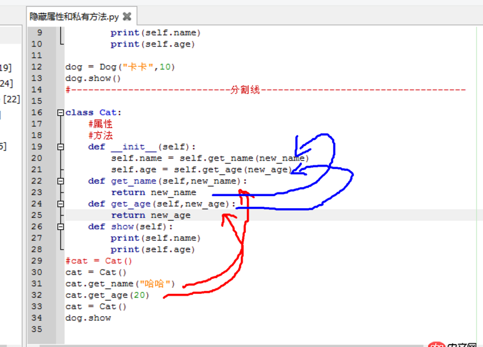Click the '#cat = Cat()' comment line
Image resolution: width=483 pixels, height=347 pixels.
(x=99, y=261)
